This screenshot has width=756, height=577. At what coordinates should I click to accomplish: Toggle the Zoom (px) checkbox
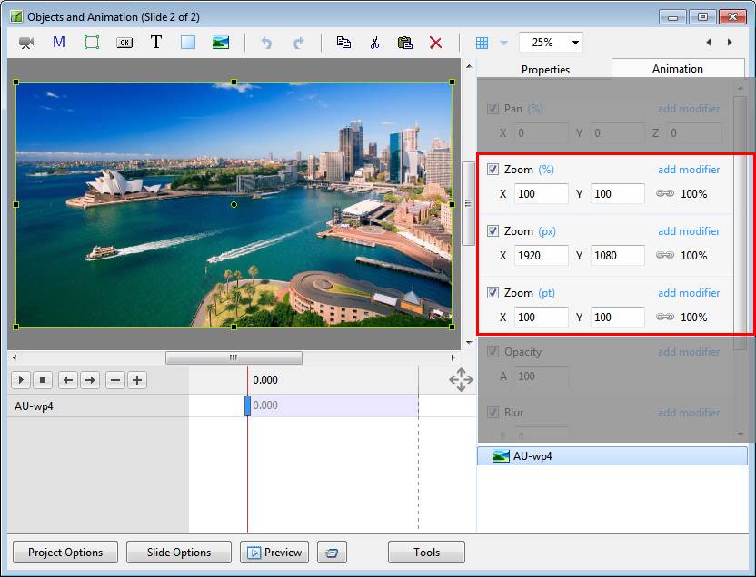[x=492, y=231]
